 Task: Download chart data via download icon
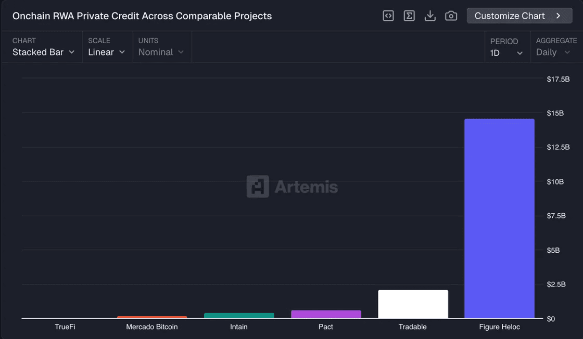tap(430, 16)
